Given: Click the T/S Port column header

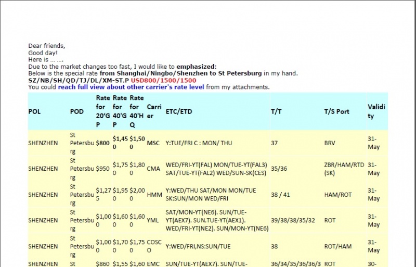Looking at the screenshot, I should tap(336, 111).
